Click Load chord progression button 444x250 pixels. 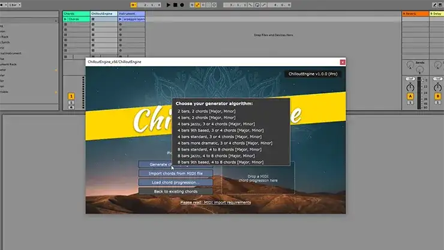click(176, 183)
